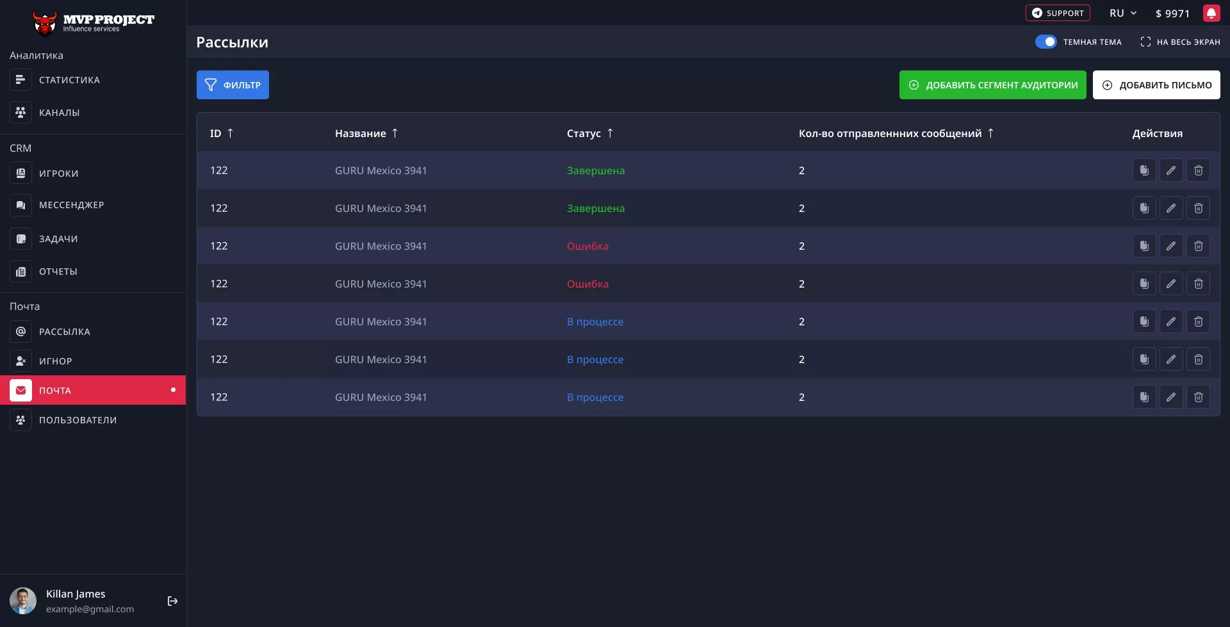Toggle the ТЕМНАЯ ТЕМА dark theme switch
Image resolution: width=1230 pixels, height=627 pixels.
(1045, 42)
